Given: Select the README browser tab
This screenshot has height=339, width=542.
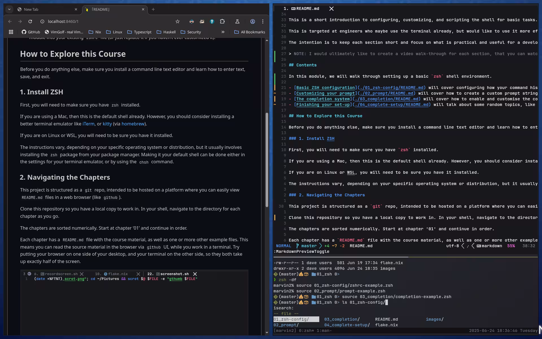Looking at the screenshot, I should tap(115, 9).
